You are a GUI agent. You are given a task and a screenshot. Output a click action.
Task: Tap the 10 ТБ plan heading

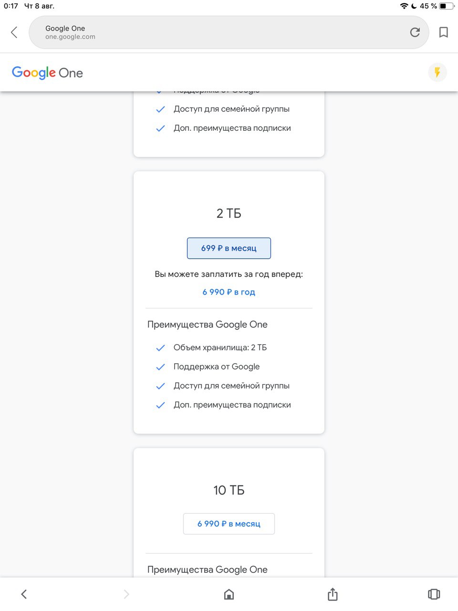[x=229, y=490]
